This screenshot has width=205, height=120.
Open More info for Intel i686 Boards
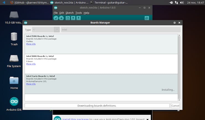click(31, 64)
